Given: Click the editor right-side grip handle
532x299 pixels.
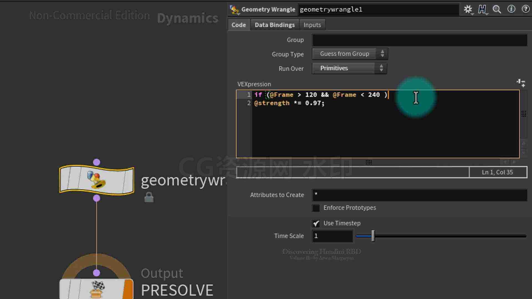Looking at the screenshot, I should [x=523, y=114].
